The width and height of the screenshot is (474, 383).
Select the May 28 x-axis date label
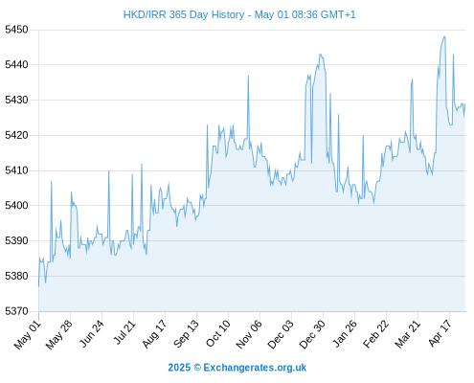[59, 335]
